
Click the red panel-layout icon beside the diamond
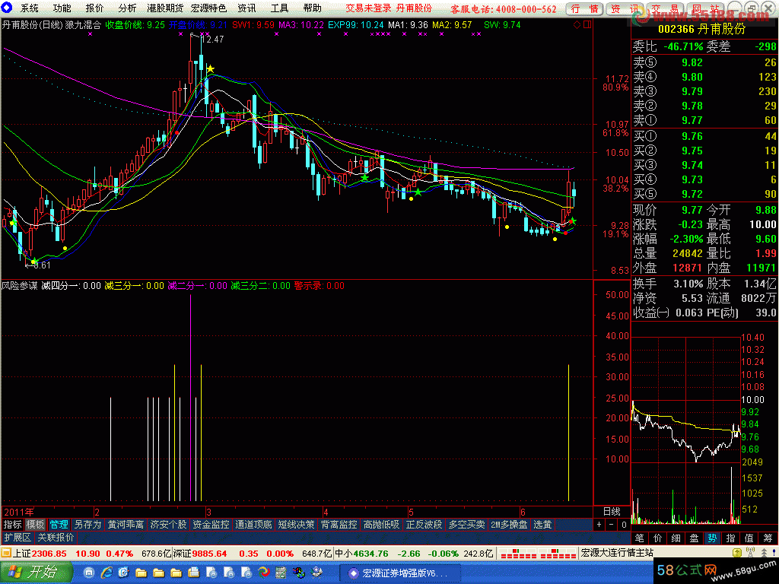point(587,24)
